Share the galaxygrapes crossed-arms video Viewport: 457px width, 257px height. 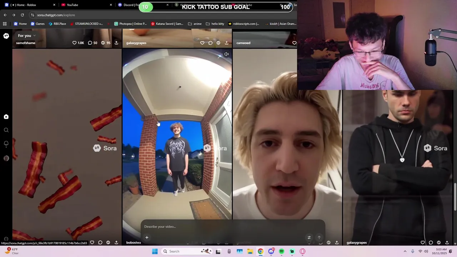tap(447, 242)
